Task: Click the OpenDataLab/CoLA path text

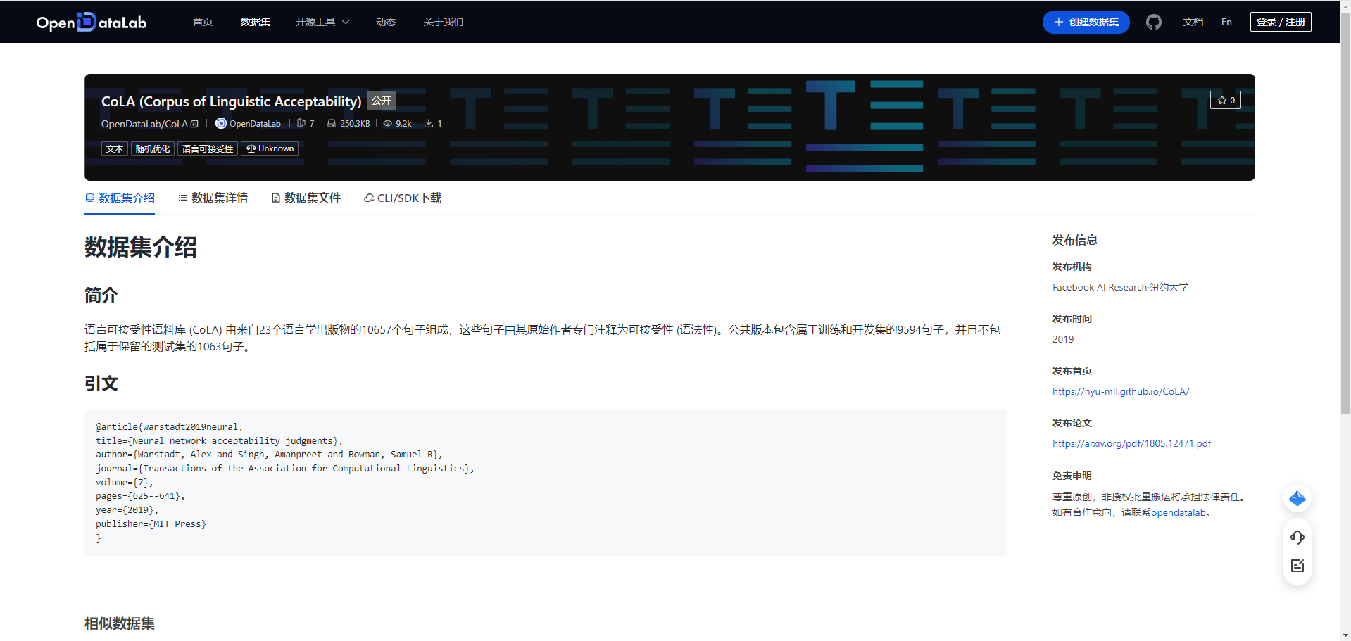Action: coord(144,124)
